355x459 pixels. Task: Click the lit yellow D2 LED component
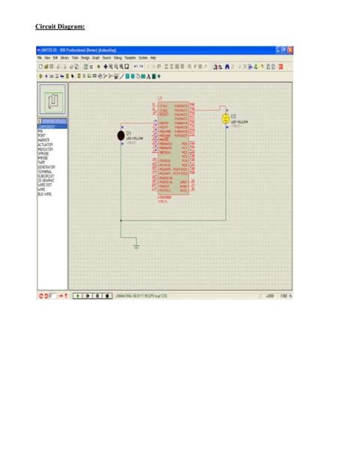tap(225, 118)
